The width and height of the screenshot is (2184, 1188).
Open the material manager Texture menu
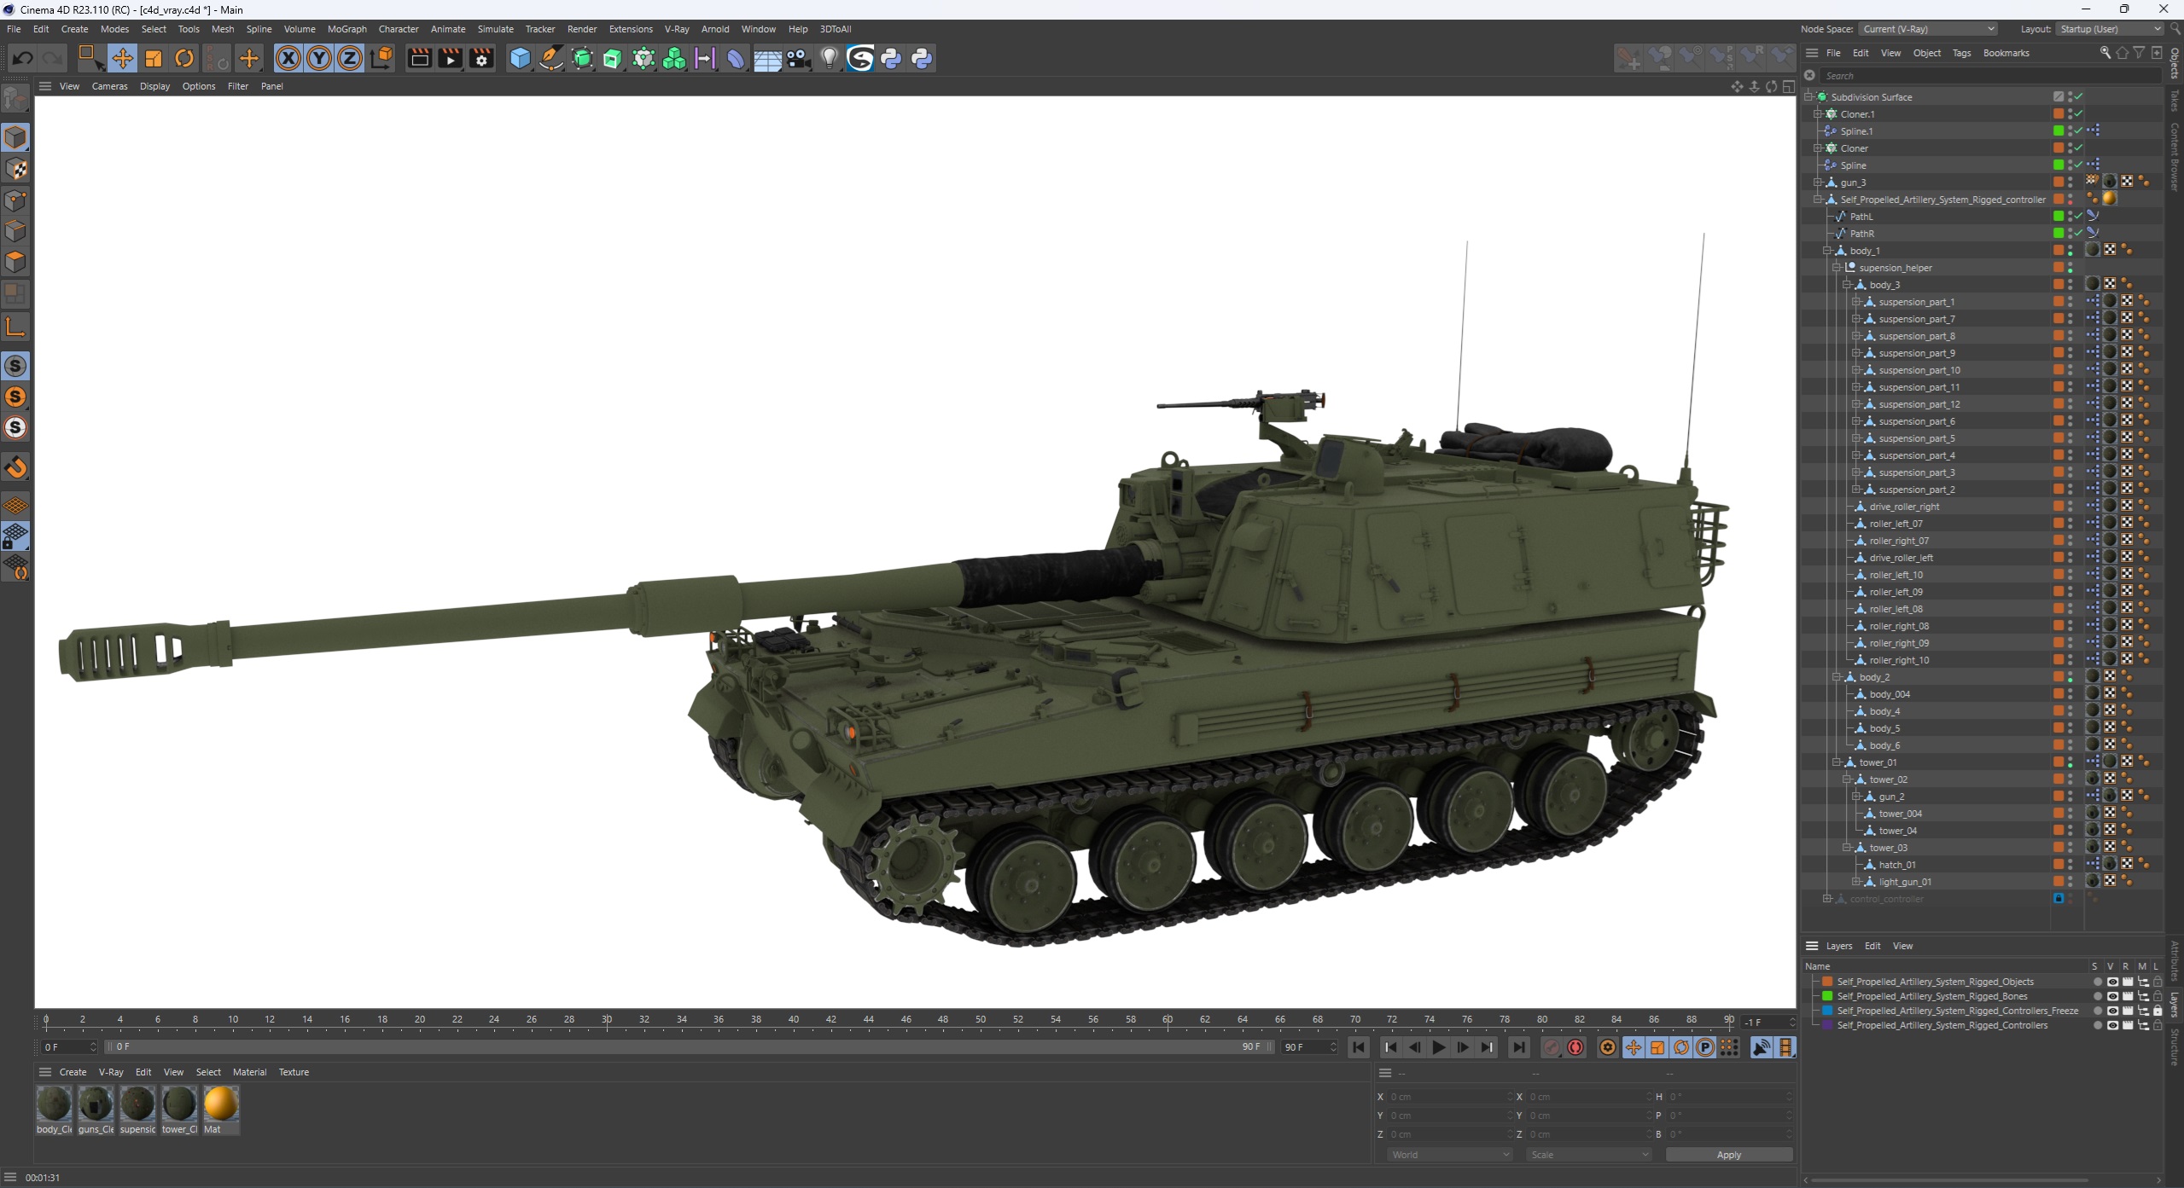294,1072
